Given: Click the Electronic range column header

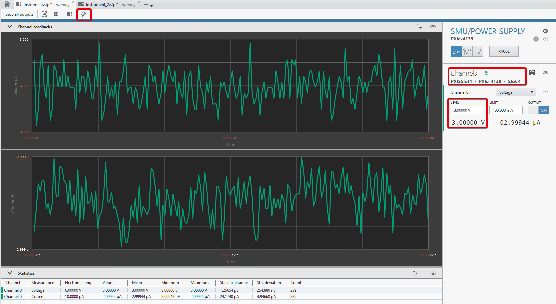Looking at the screenshot, I should pos(79,283).
